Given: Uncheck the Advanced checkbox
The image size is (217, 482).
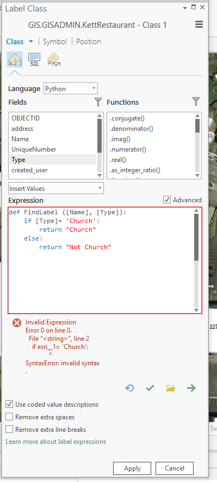Looking at the screenshot, I should (167, 200).
